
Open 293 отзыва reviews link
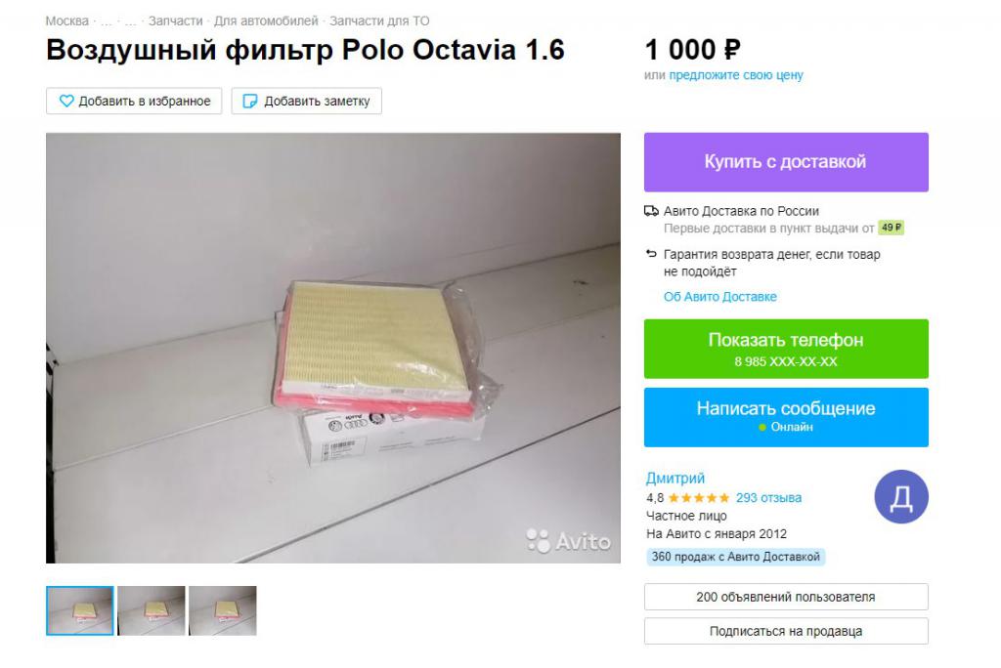click(768, 498)
